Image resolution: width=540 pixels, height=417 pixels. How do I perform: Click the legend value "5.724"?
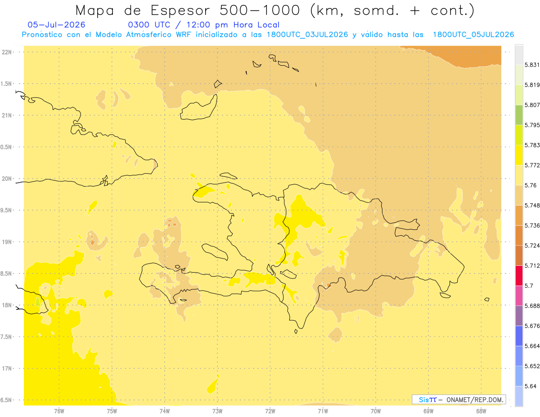click(x=532, y=246)
